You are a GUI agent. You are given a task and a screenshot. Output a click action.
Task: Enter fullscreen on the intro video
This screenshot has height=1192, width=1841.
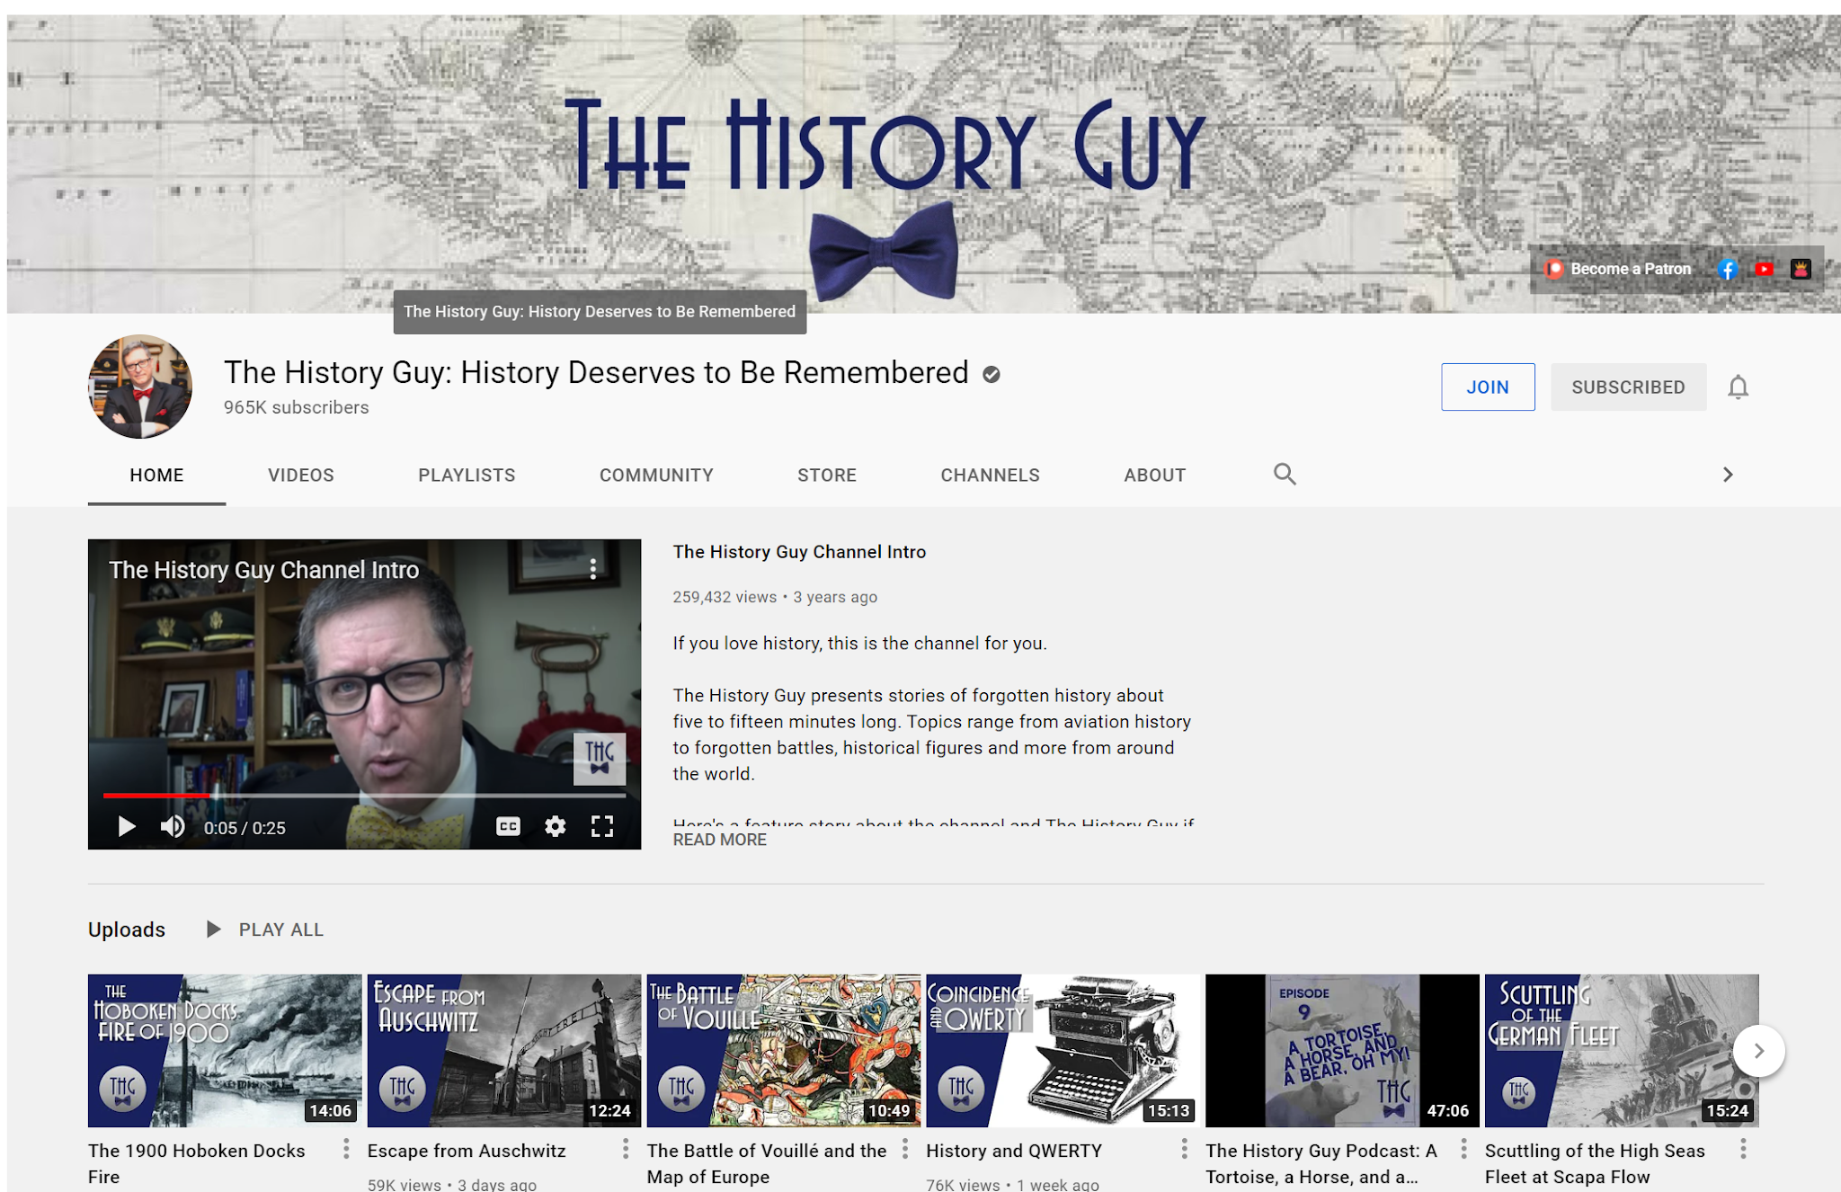click(x=602, y=826)
